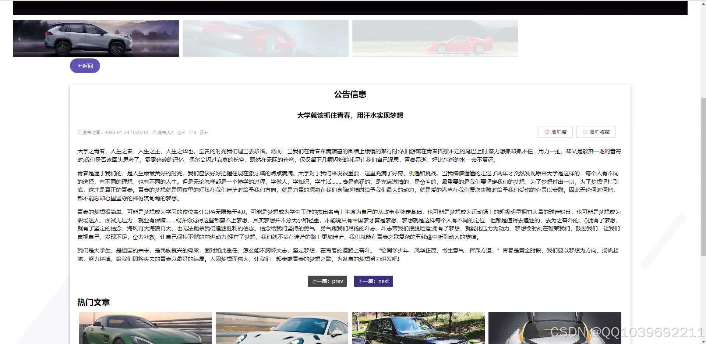The image size is (706, 344).
Task: Click the person icon beside 发布人2
Action: [x=154, y=132]
